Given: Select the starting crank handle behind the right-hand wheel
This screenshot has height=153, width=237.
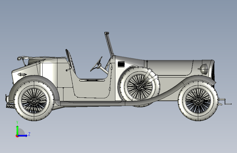Looking at the screenshot, I should click(225, 101).
